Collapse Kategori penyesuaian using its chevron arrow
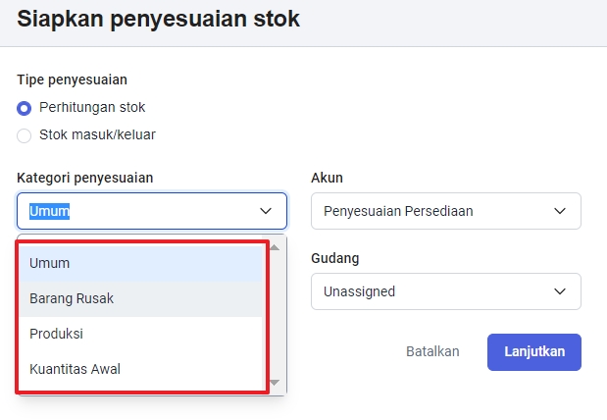This screenshot has height=420, width=607. coord(266,211)
